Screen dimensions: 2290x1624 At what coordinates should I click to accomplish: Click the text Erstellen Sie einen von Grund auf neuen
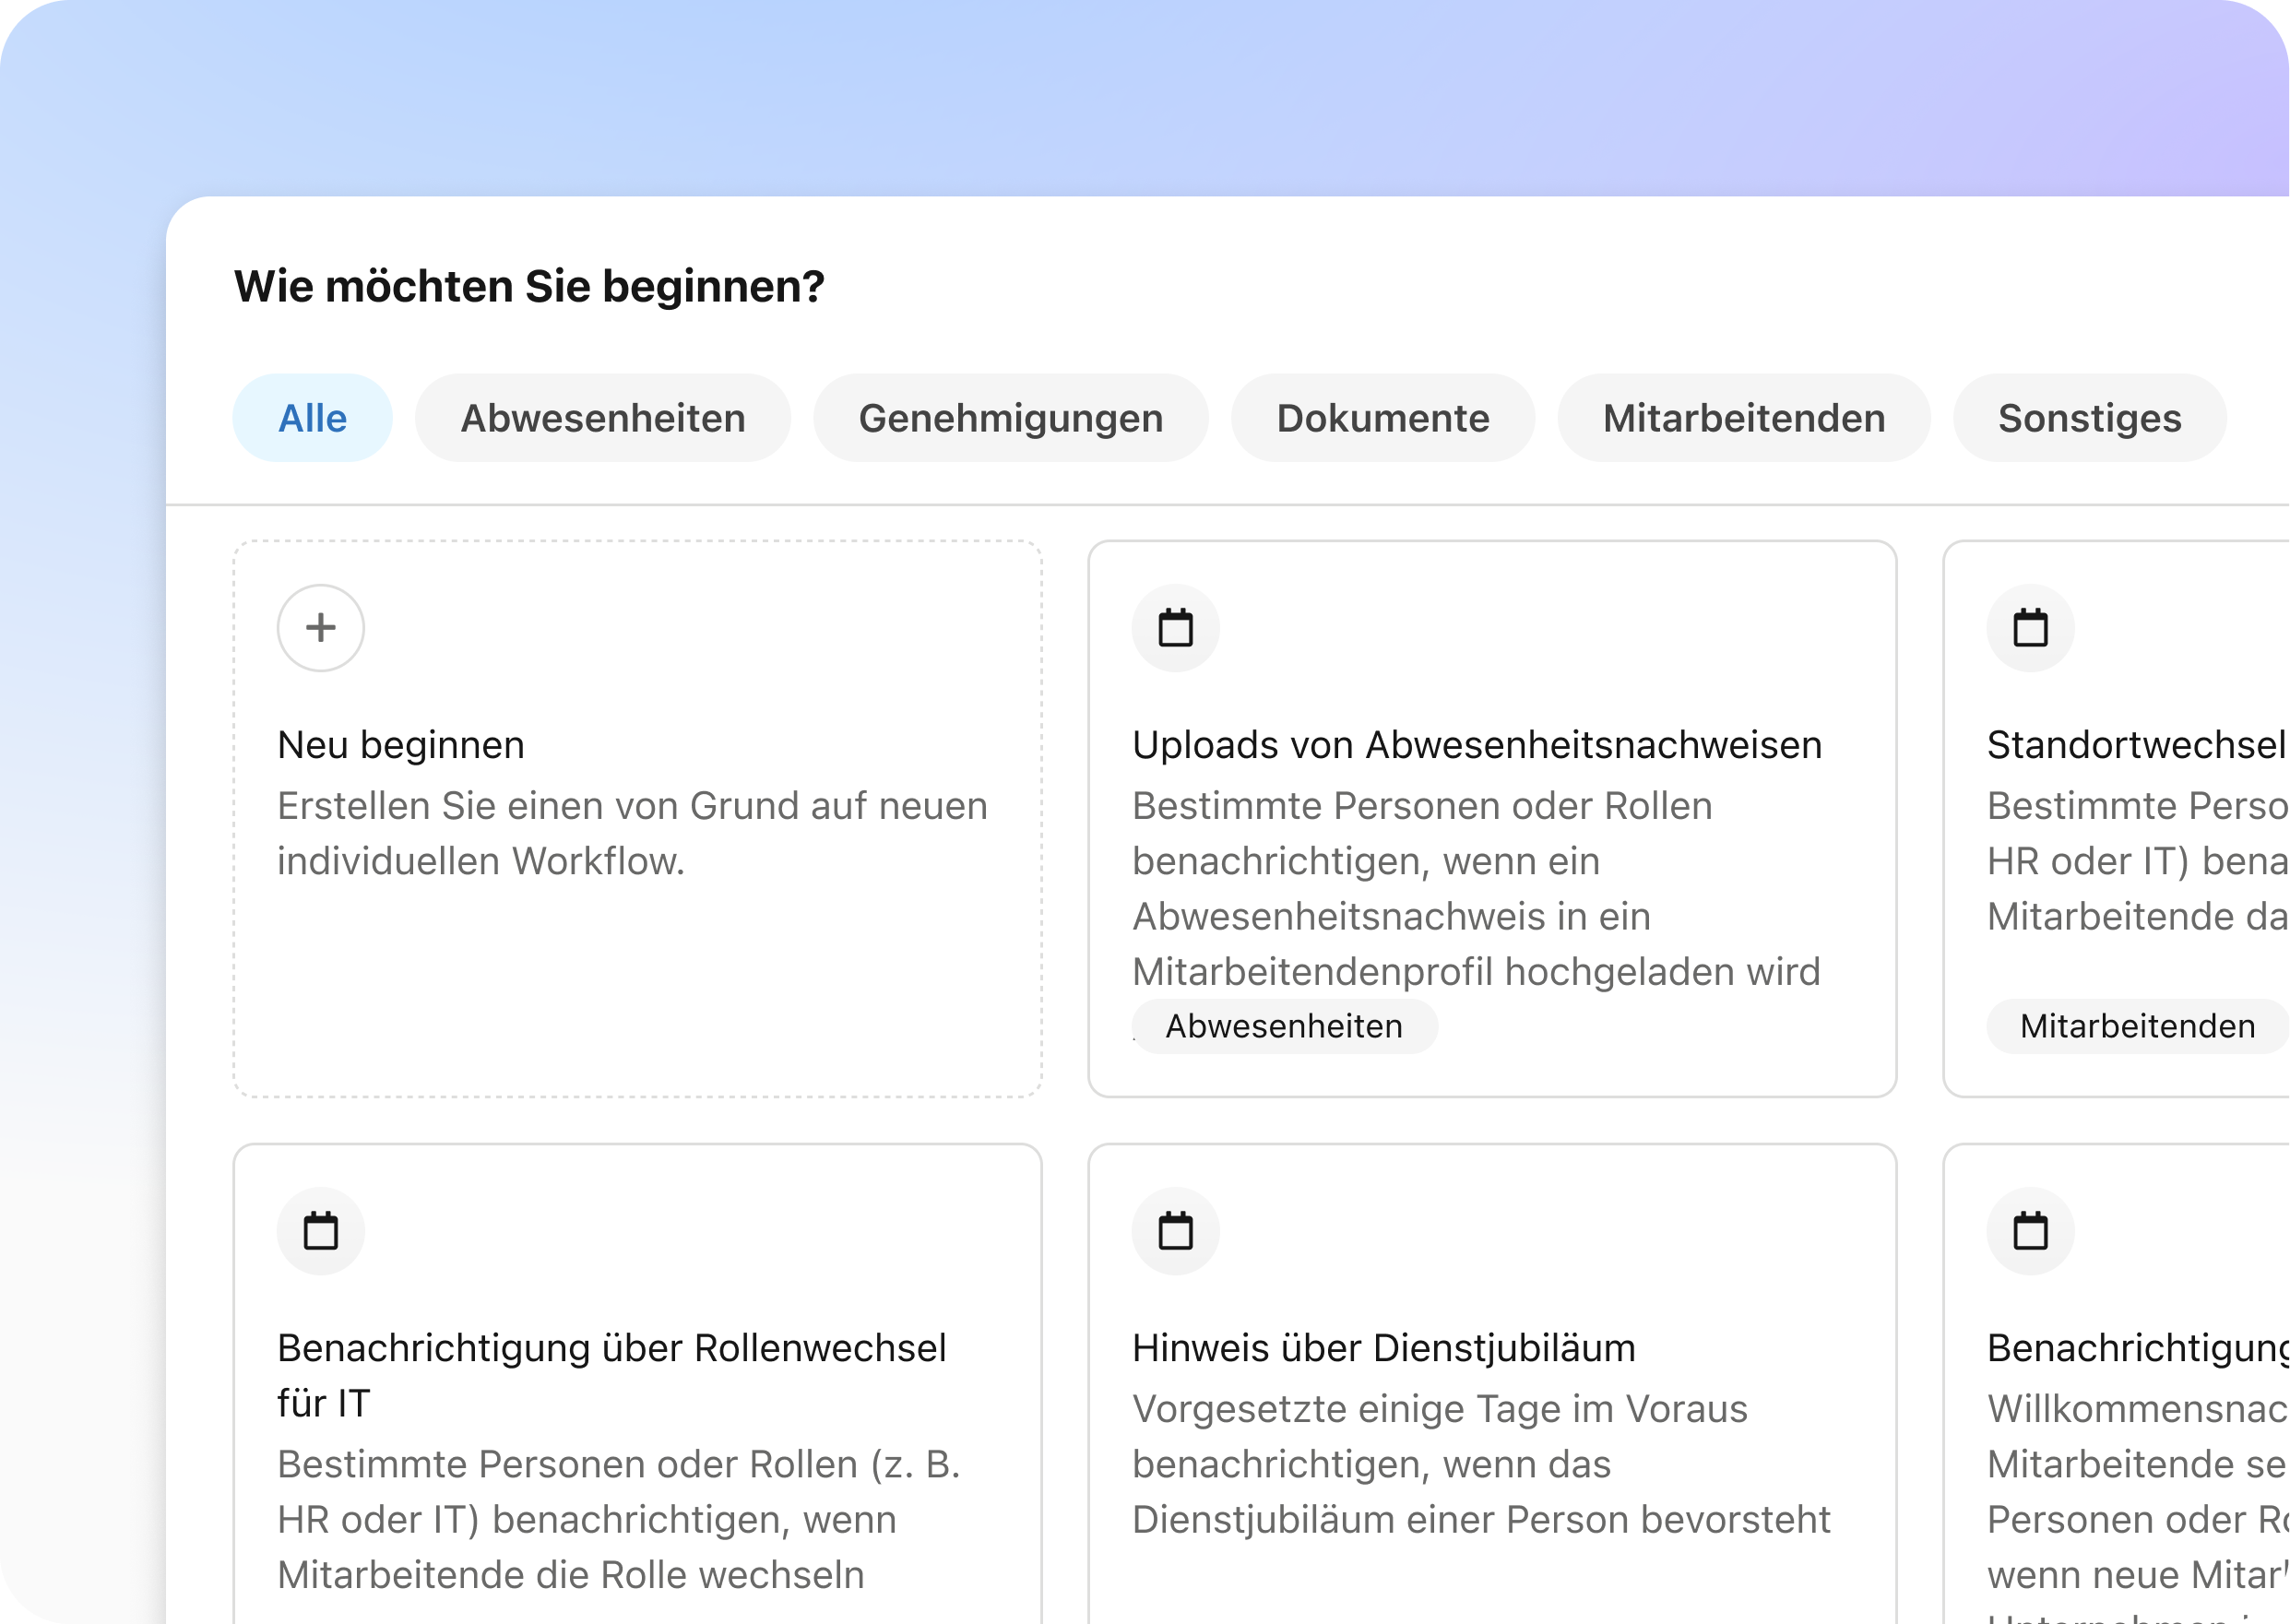click(x=632, y=806)
